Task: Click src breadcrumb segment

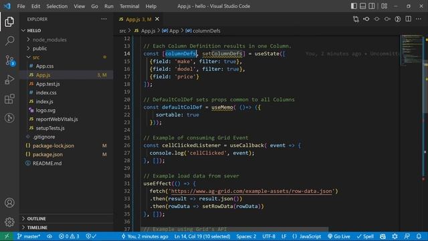Action: point(123,31)
